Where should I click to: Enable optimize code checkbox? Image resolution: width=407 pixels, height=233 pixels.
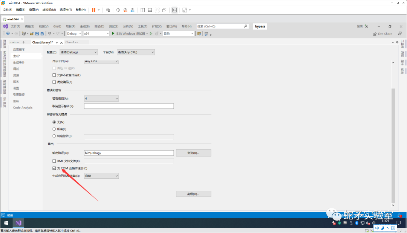pyautogui.click(x=54, y=82)
